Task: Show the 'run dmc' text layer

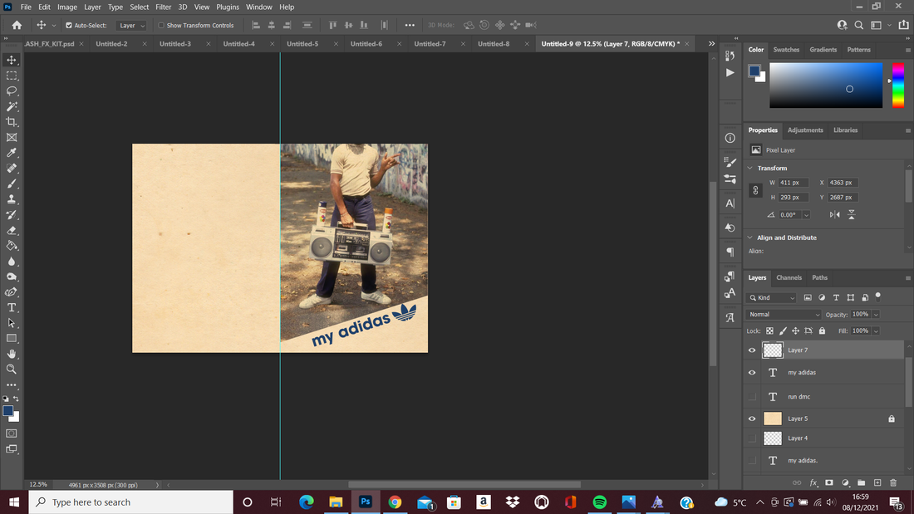Action: click(x=752, y=397)
